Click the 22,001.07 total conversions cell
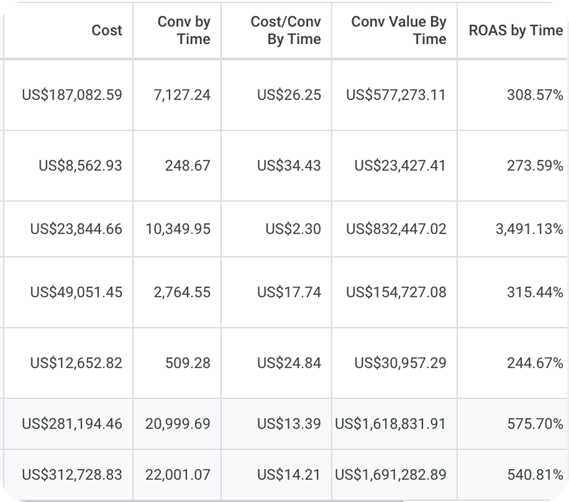 tap(178, 475)
